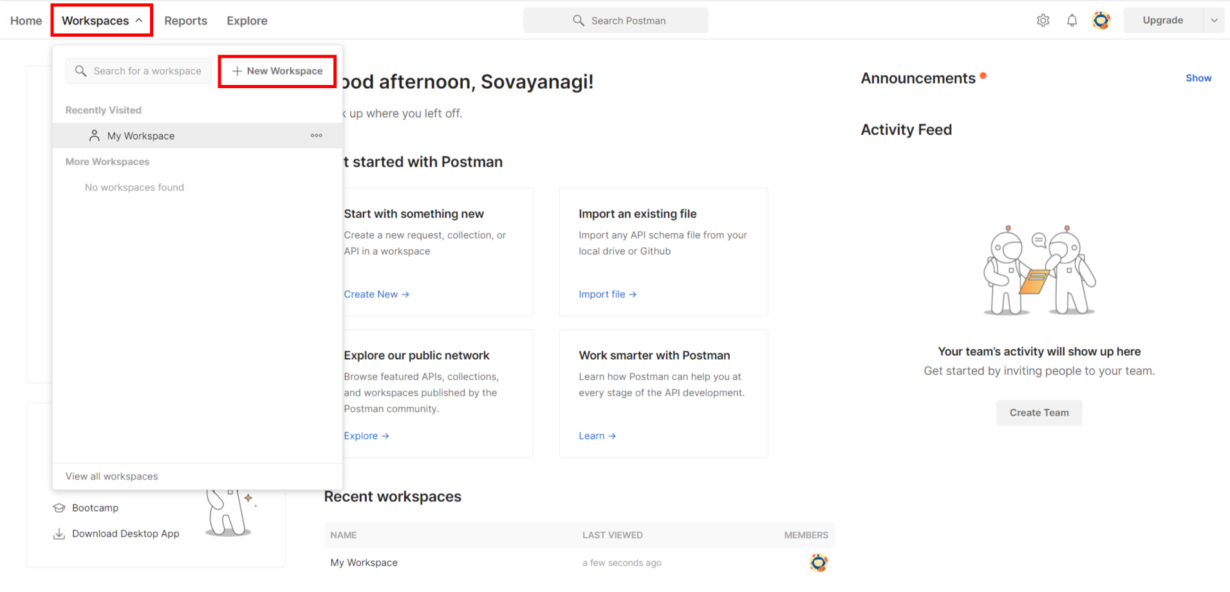Click the person icon next to My Workspace
The height and width of the screenshot is (592, 1230).
click(x=95, y=135)
